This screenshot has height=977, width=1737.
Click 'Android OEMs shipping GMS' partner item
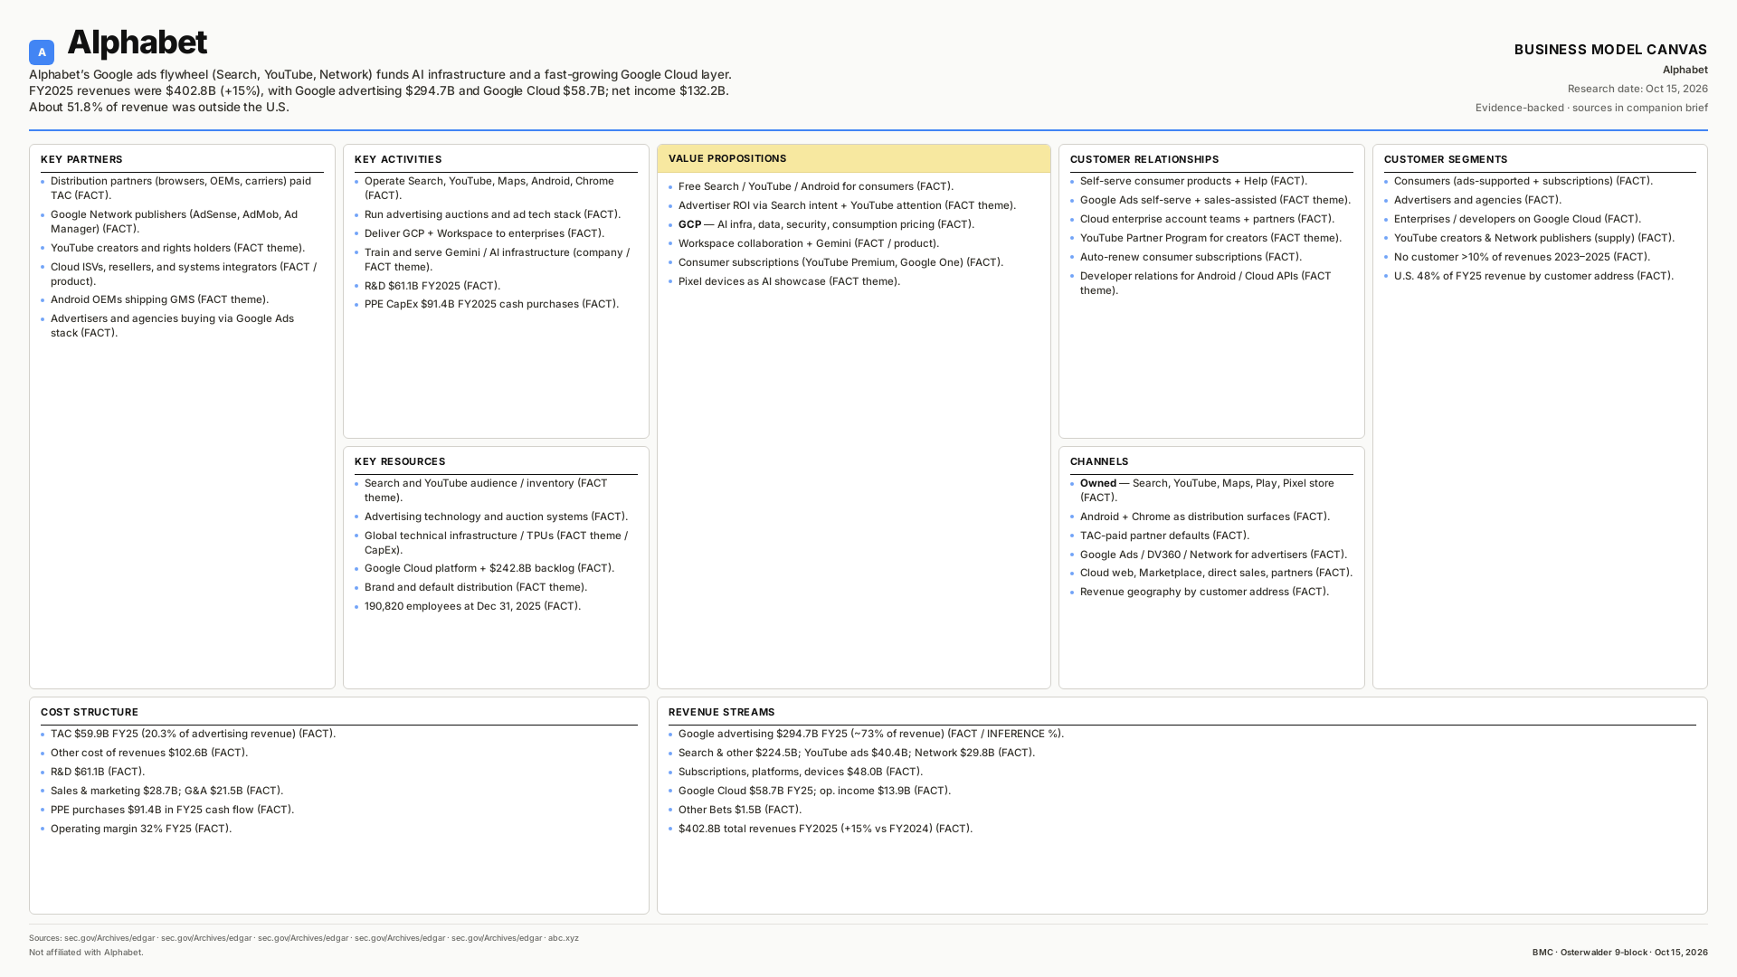click(159, 299)
